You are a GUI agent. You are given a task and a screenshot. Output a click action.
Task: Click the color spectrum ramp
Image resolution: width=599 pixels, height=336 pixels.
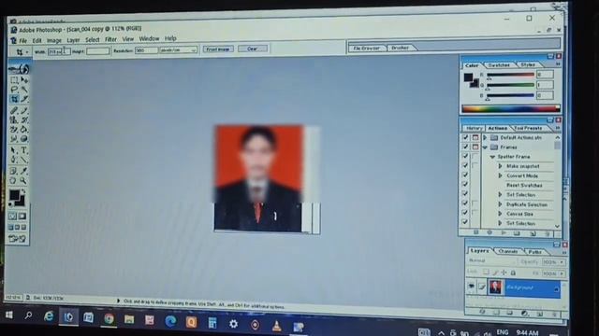(511, 109)
